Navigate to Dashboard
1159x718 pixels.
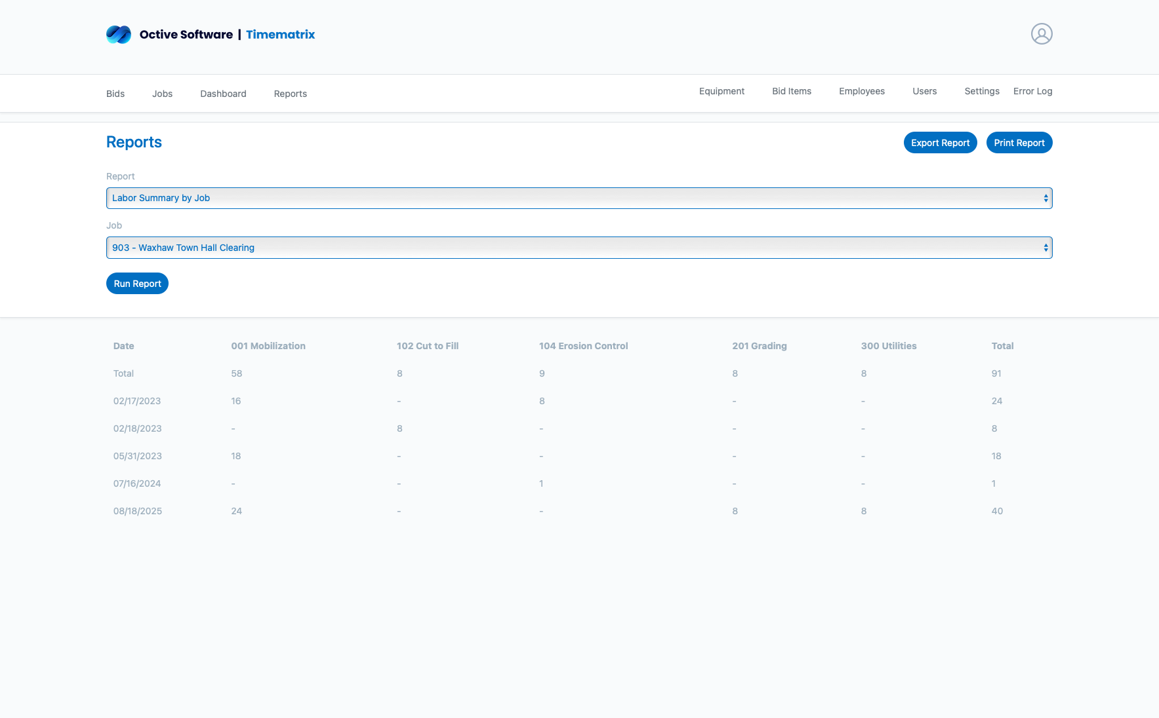point(223,94)
